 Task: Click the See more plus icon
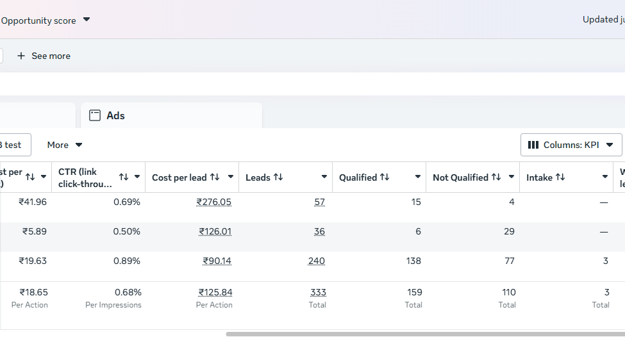(x=21, y=56)
